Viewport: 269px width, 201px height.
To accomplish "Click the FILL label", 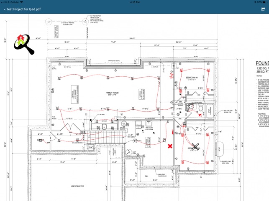I will (x=147, y=176).
